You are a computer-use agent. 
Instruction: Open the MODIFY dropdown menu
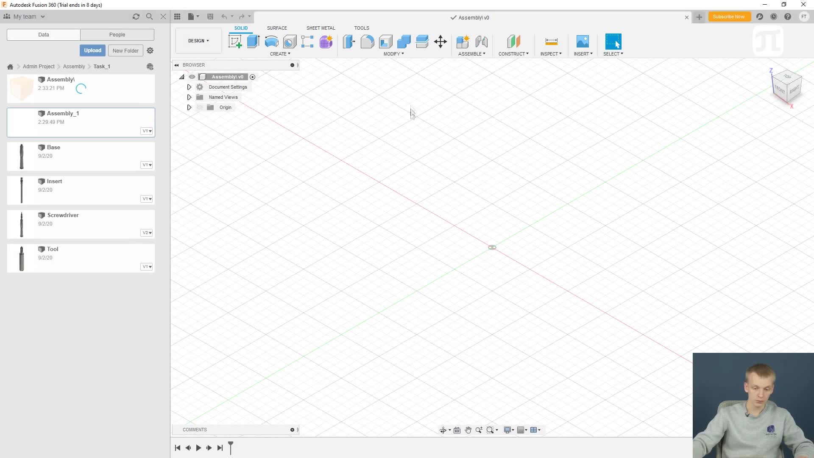tap(394, 54)
